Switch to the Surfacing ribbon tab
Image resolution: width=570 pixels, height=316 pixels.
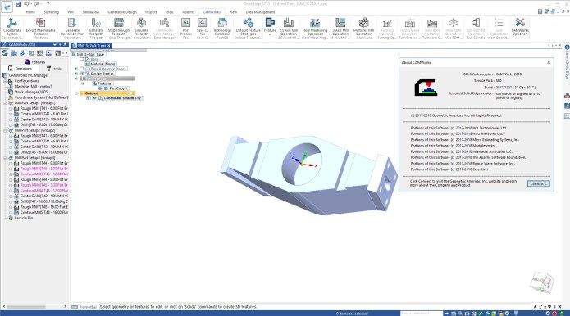[51, 12]
